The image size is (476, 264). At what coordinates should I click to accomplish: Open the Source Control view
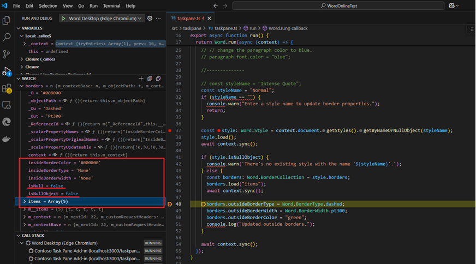[x=7, y=54]
